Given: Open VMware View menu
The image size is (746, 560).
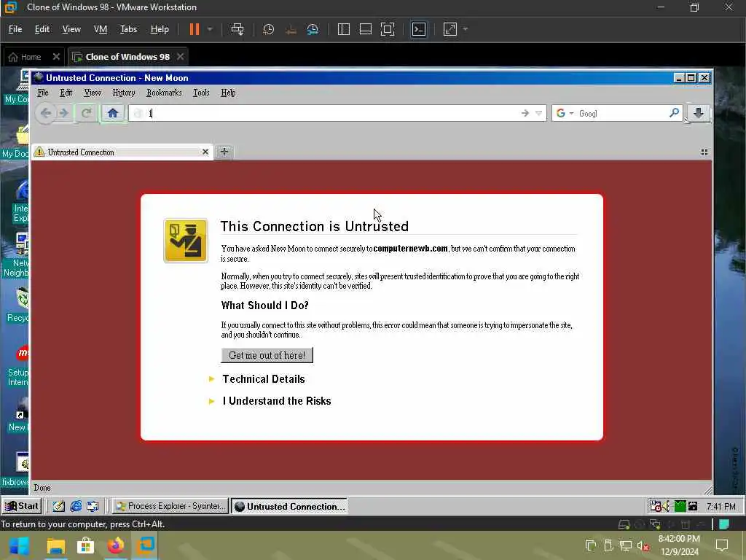Looking at the screenshot, I should click(71, 29).
